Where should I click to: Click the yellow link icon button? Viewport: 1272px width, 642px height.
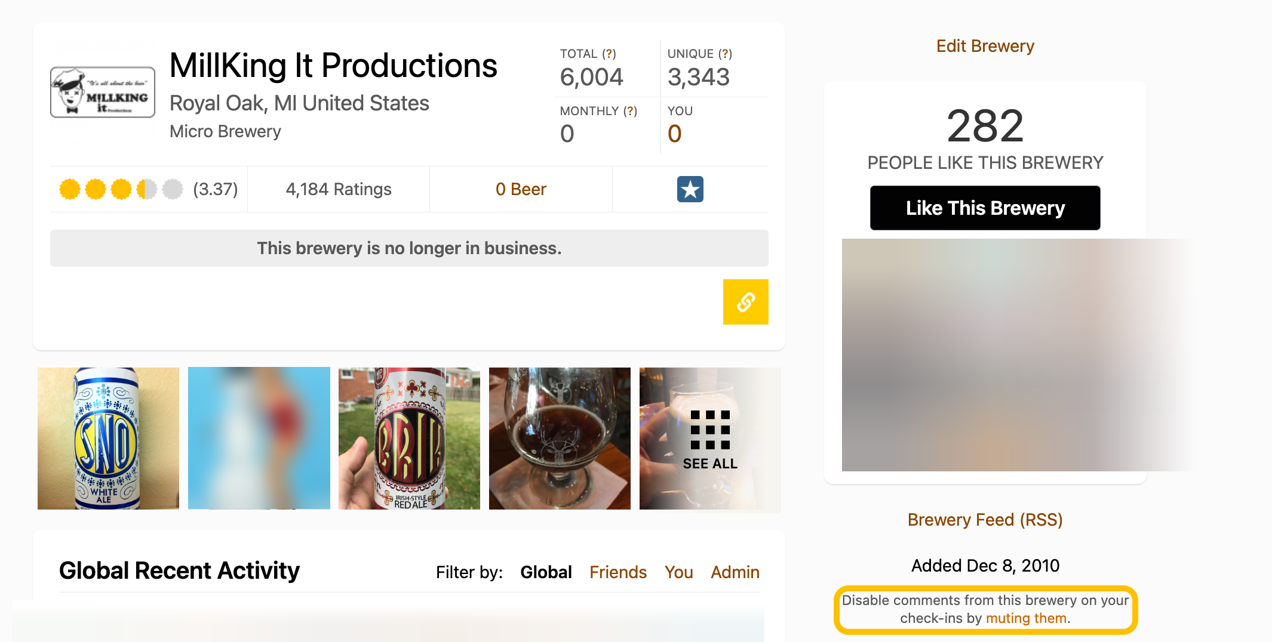[745, 302]
